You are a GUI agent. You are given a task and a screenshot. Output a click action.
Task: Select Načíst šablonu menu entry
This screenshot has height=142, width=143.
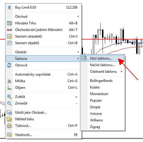[103, 65]
